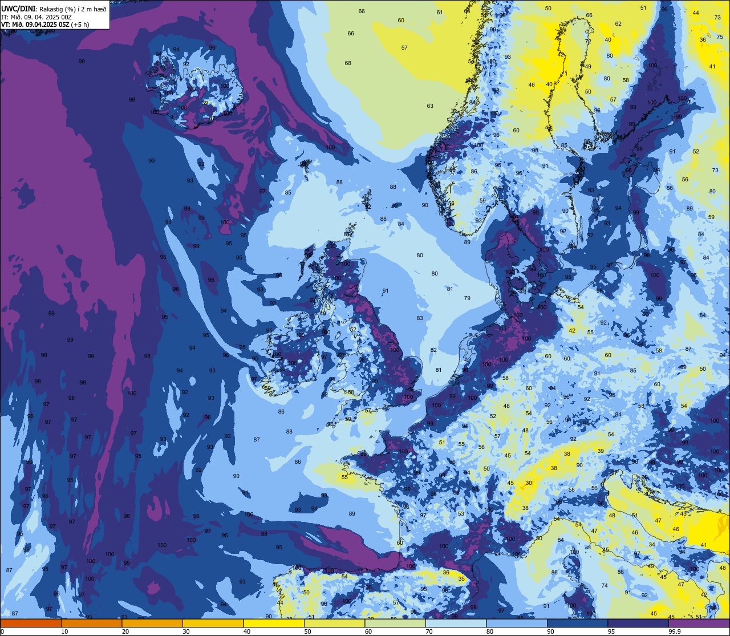Click the value 79 in the North Sea

coord(467,298)
